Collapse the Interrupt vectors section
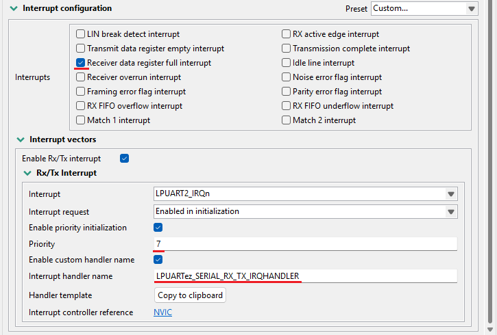 click(x=21, y=139)
